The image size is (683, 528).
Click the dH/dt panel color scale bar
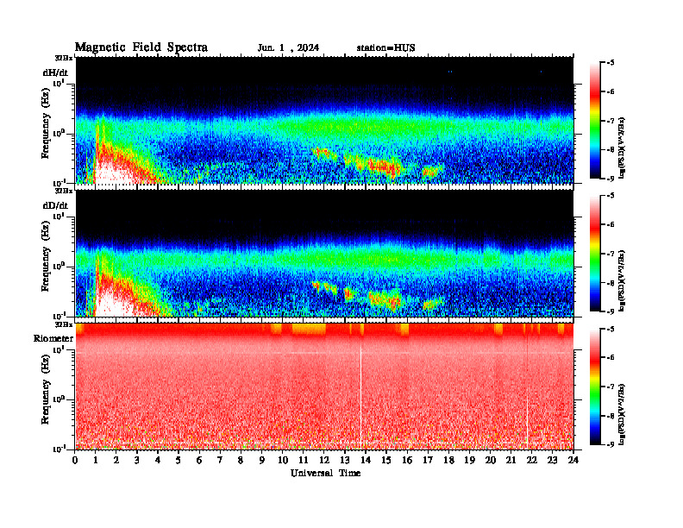click(x=594, y=121)
